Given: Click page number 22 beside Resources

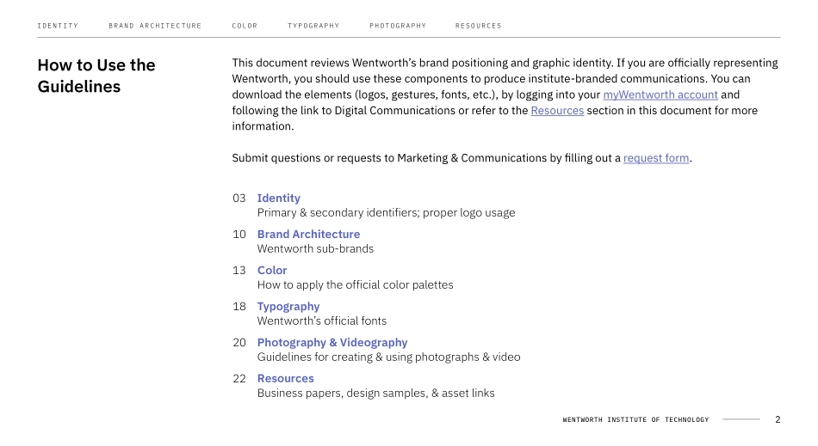Looking at the screenshot, I should click(x=239, y=379).
